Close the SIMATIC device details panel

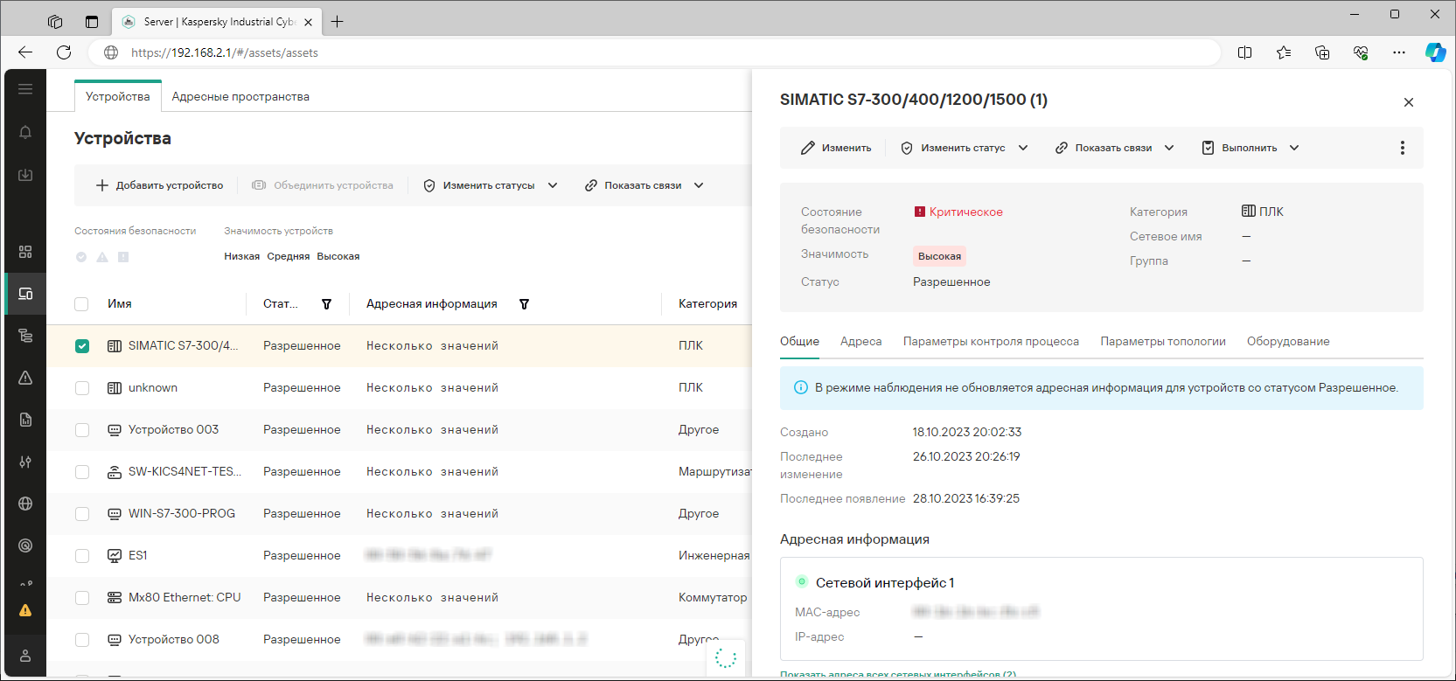tap(1409, 102)
